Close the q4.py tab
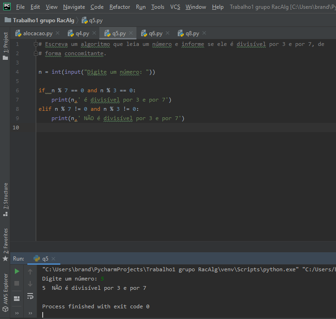This screenshot has width=336, height=319. (94, 33)
